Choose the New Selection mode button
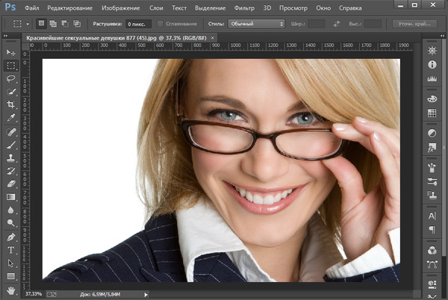 pos(41,24)
